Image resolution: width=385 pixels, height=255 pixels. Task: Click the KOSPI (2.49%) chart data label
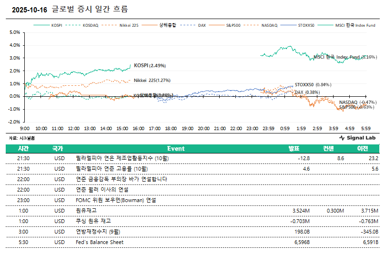(x=150, y=65)
